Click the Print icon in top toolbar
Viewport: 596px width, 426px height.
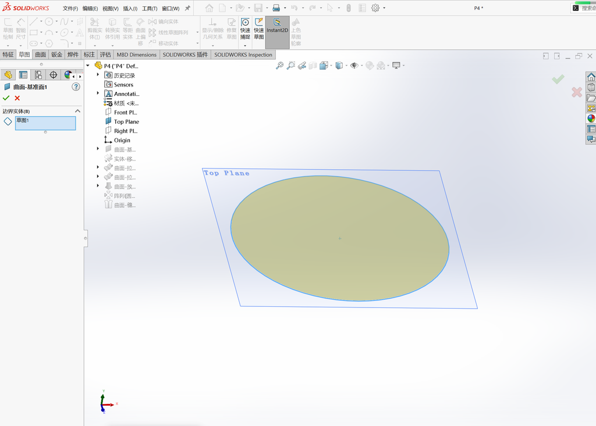[276, 8]
